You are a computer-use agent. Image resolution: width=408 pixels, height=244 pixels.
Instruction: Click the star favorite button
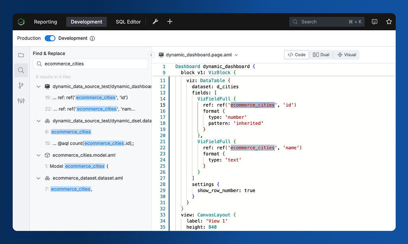[x=389, y=22]
